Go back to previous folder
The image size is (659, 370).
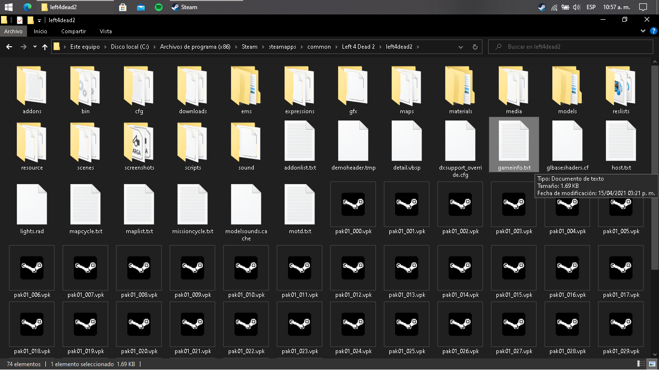pyautogui.click(x=9, y=47)
